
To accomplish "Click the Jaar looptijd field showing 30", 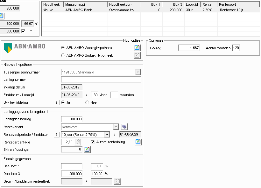I will coord(95,95).
